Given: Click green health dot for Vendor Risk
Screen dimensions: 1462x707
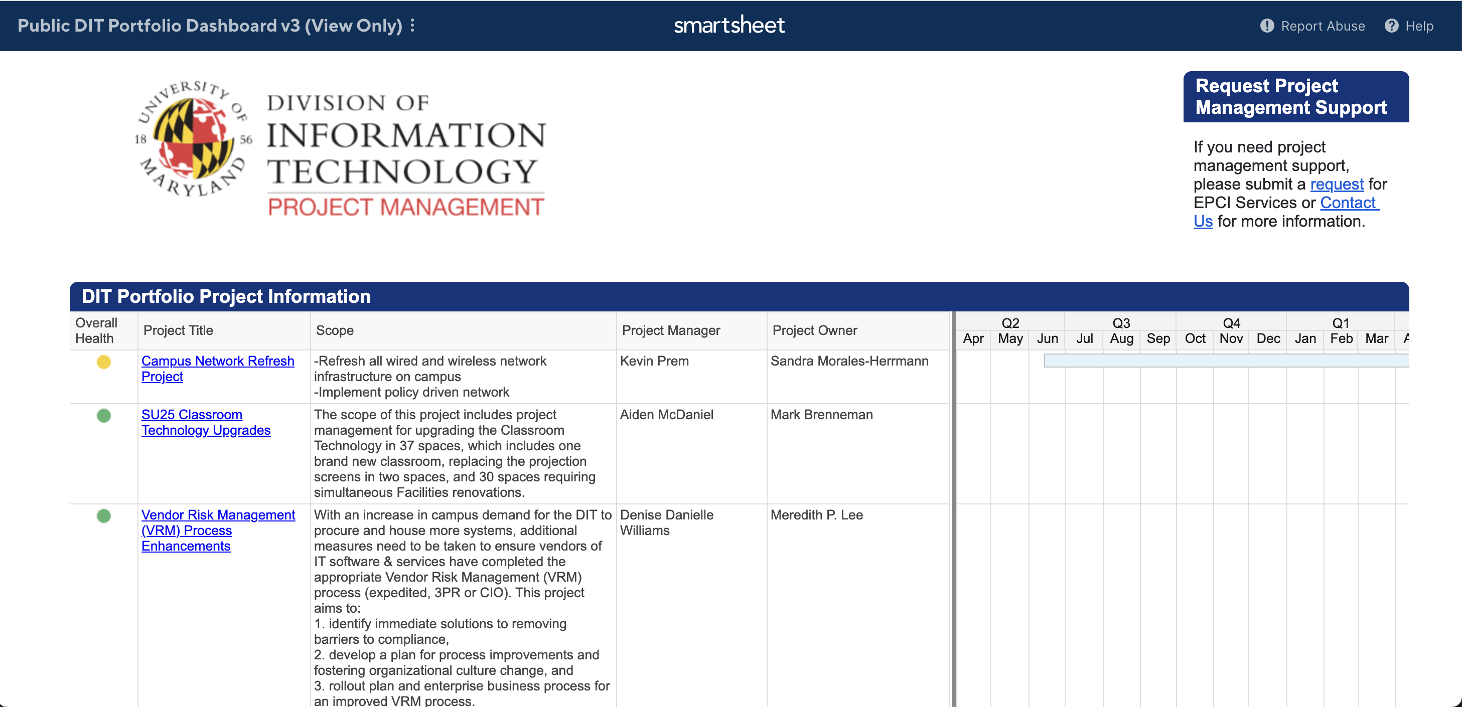Looking at the screenshot, I should pos(103,516).
